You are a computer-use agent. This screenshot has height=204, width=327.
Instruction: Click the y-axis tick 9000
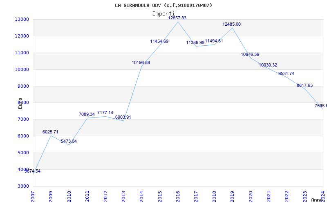pos(23,86)
